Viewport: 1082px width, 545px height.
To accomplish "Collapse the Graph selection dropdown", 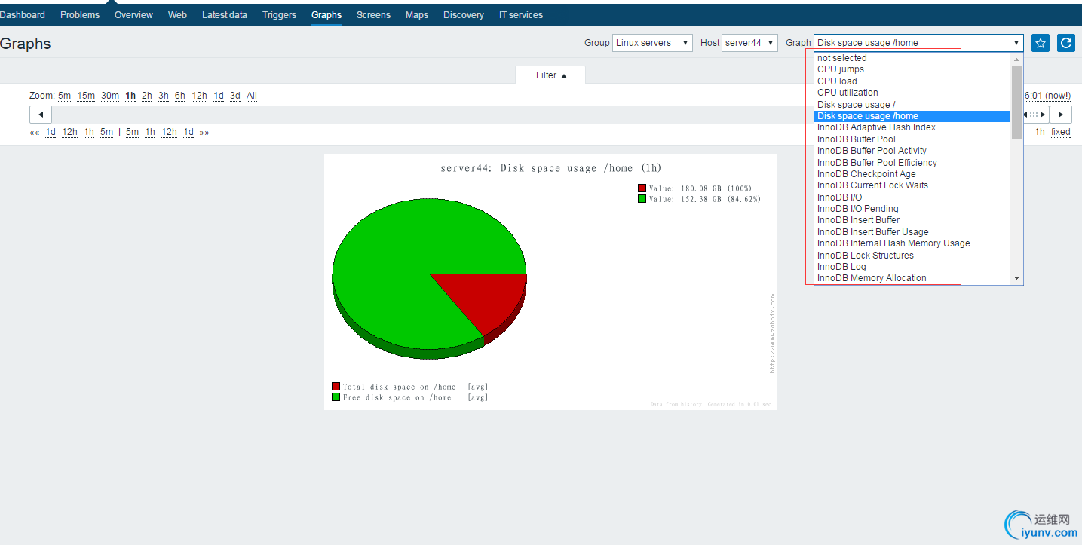I will 918,43.
